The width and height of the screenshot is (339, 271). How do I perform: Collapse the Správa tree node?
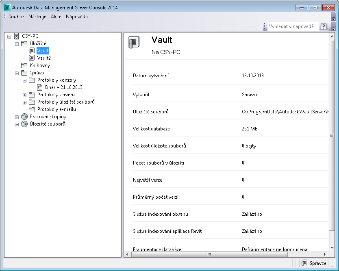coord(17,73)
